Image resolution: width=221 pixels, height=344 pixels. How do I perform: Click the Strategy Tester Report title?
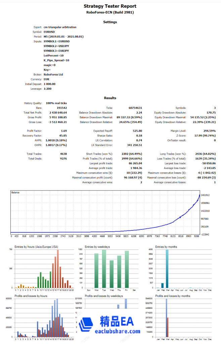[110, 6]
